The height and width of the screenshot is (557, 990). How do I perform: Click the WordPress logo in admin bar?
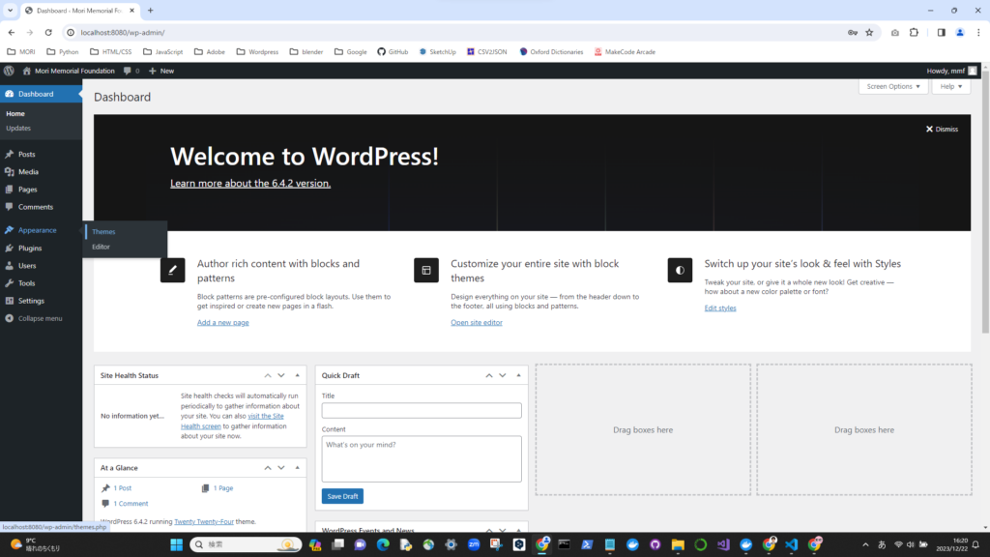[9, 71]
